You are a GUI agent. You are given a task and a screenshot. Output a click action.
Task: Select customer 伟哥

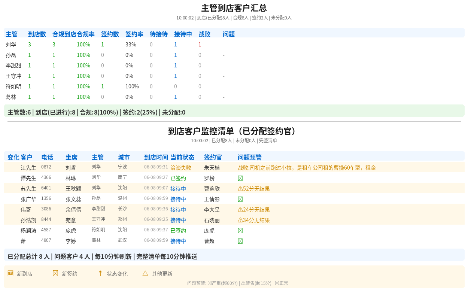point(26,210)
